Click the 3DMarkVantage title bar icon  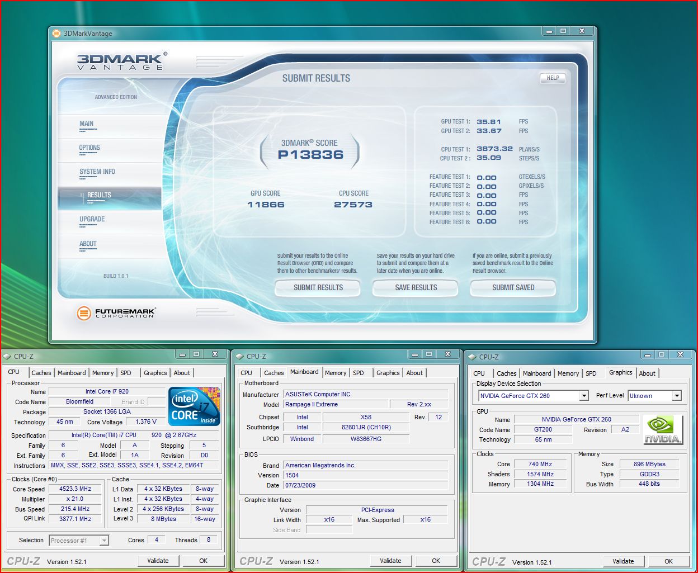pyautogui.click(x=56, y=34)
